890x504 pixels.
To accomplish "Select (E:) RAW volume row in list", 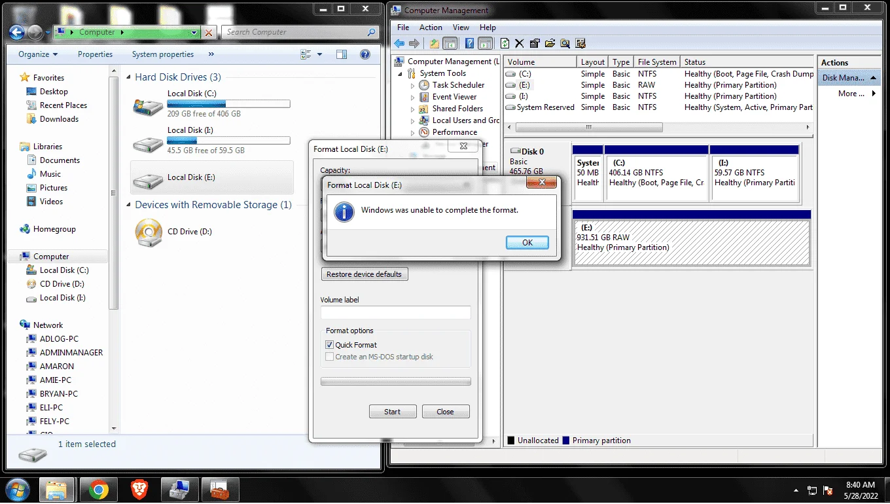I will tap(658, 85).
